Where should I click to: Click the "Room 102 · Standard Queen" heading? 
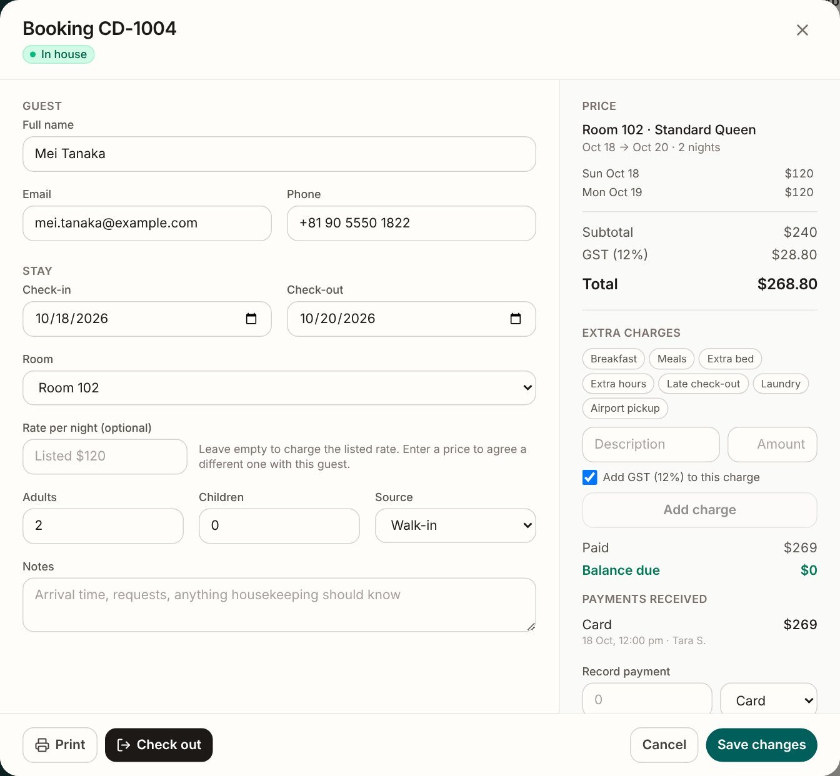click(x=669, y=130)
